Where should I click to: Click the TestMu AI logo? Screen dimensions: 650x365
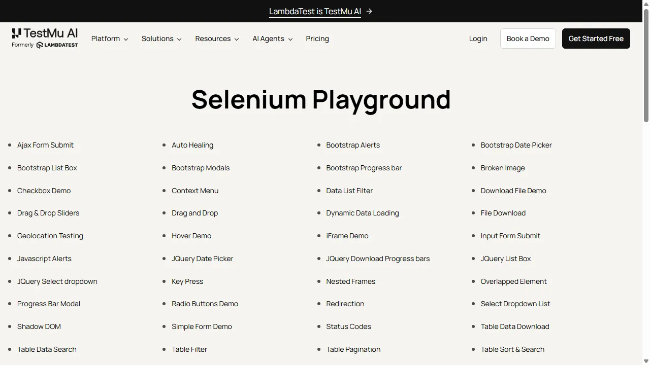45,39
